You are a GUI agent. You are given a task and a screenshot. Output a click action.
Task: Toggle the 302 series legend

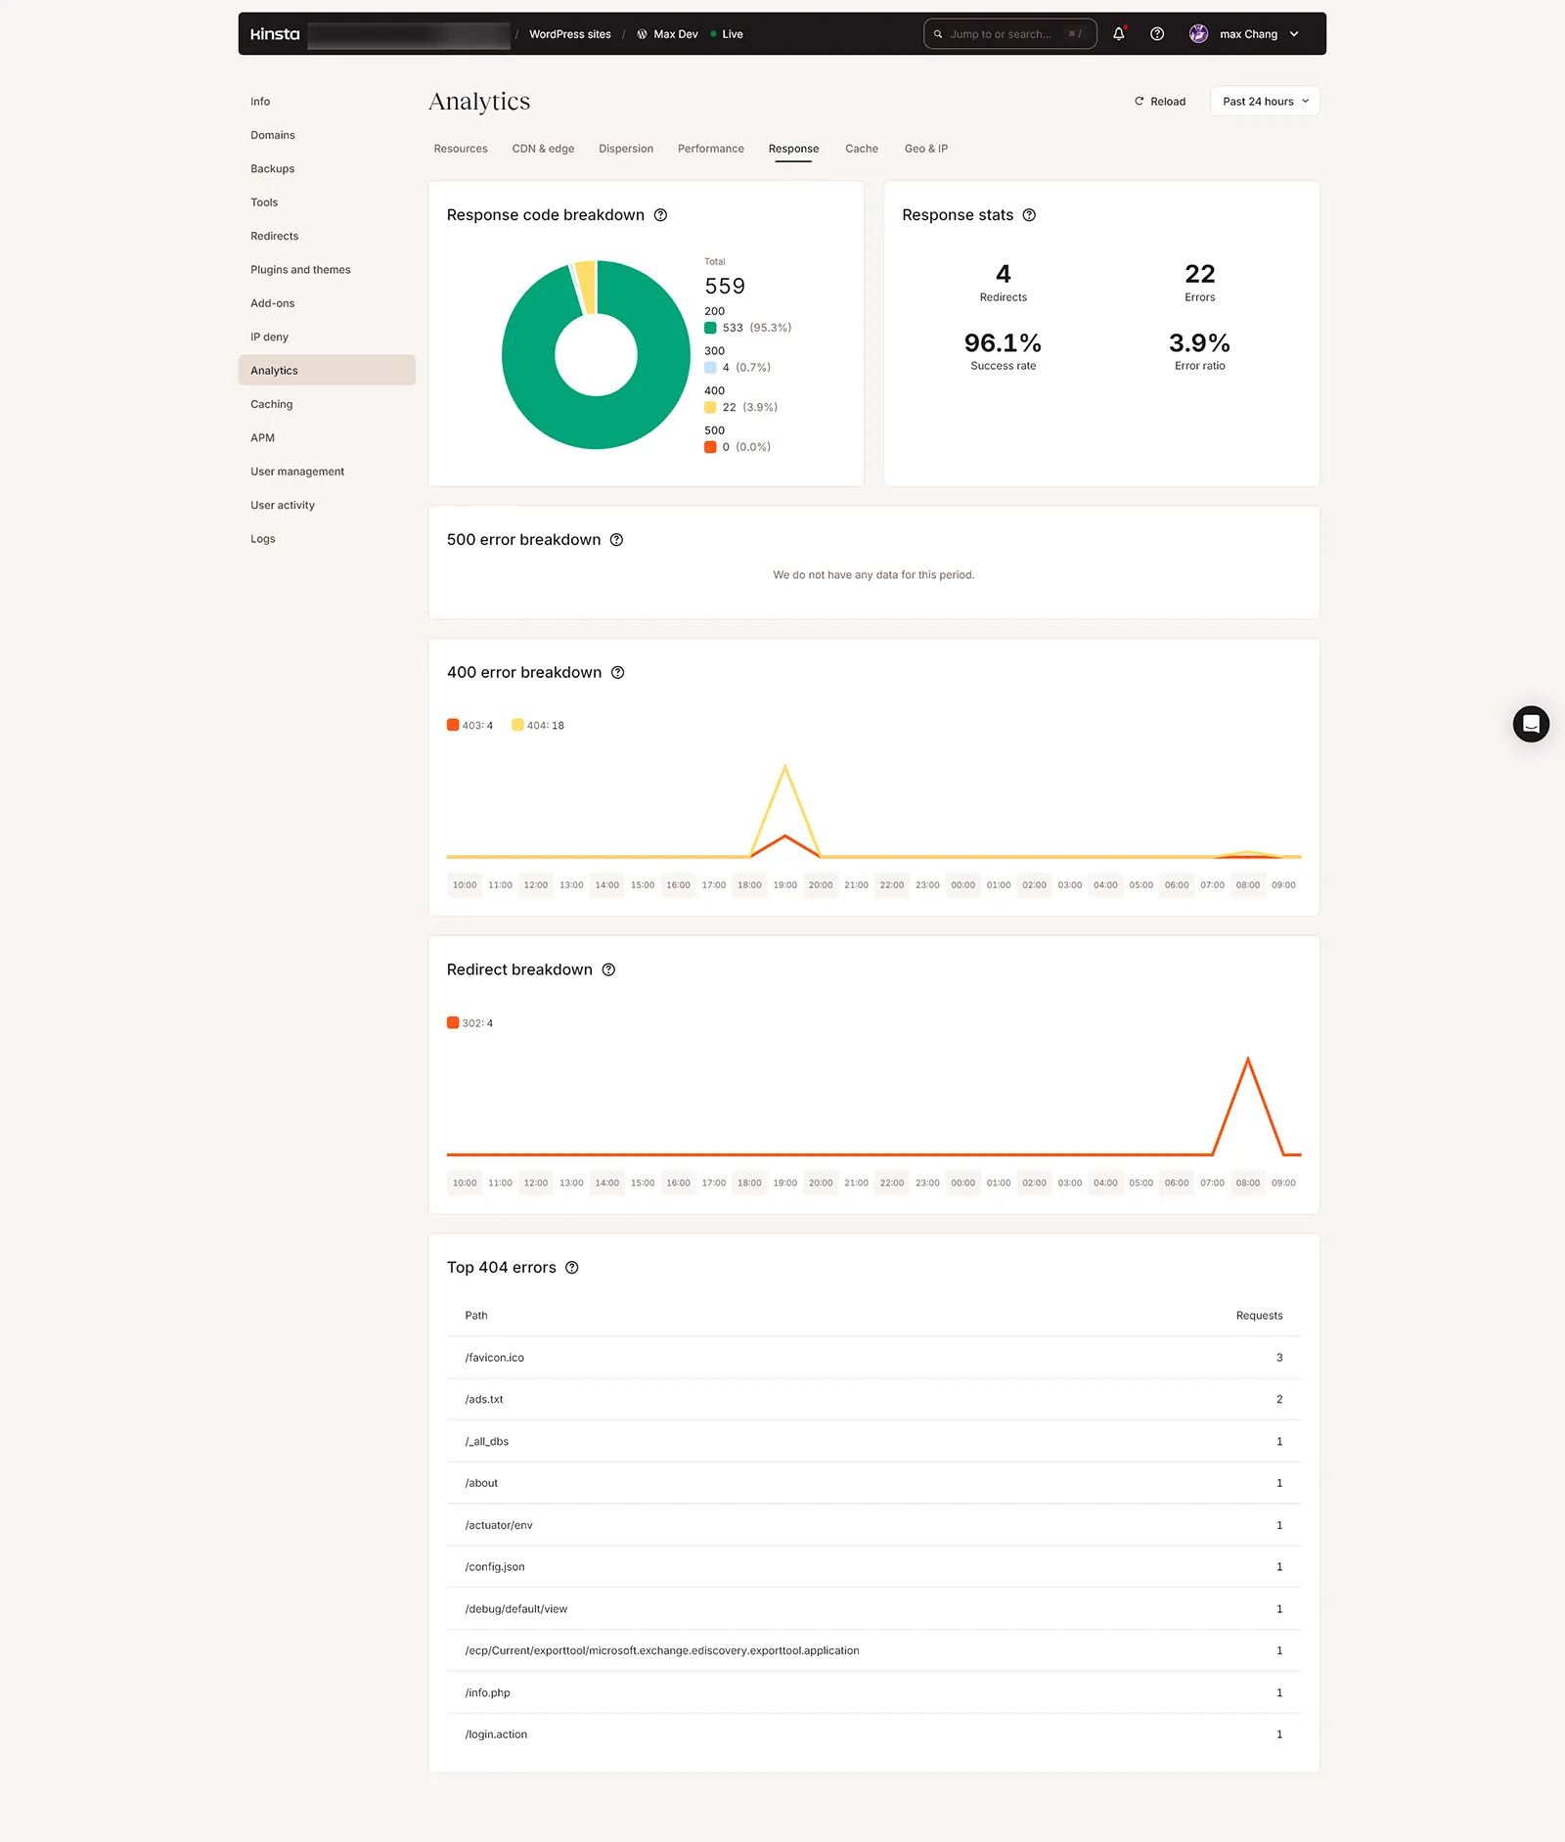[470, 1023]
